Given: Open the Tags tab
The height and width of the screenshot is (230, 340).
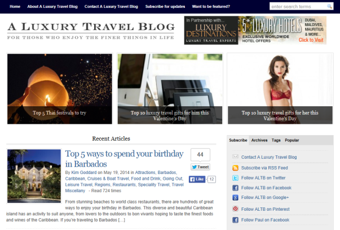Looking at the screenshot, I should [x=276, y=140].
